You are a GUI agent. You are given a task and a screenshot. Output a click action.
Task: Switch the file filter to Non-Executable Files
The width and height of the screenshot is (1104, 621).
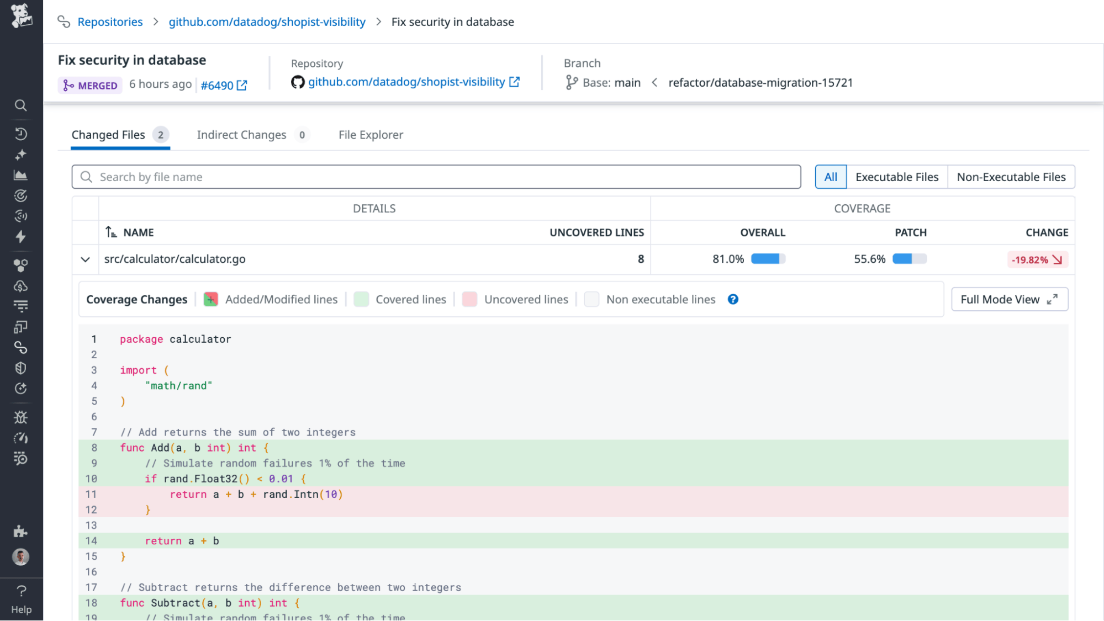1011,177
